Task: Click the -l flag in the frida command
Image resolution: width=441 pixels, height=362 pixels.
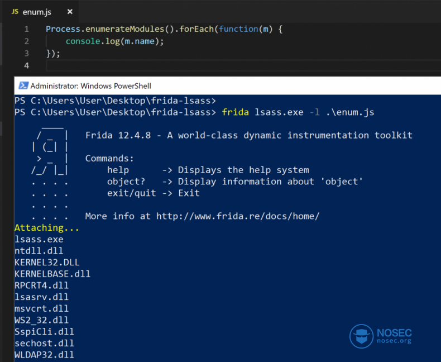Action: tap(314, 112)
